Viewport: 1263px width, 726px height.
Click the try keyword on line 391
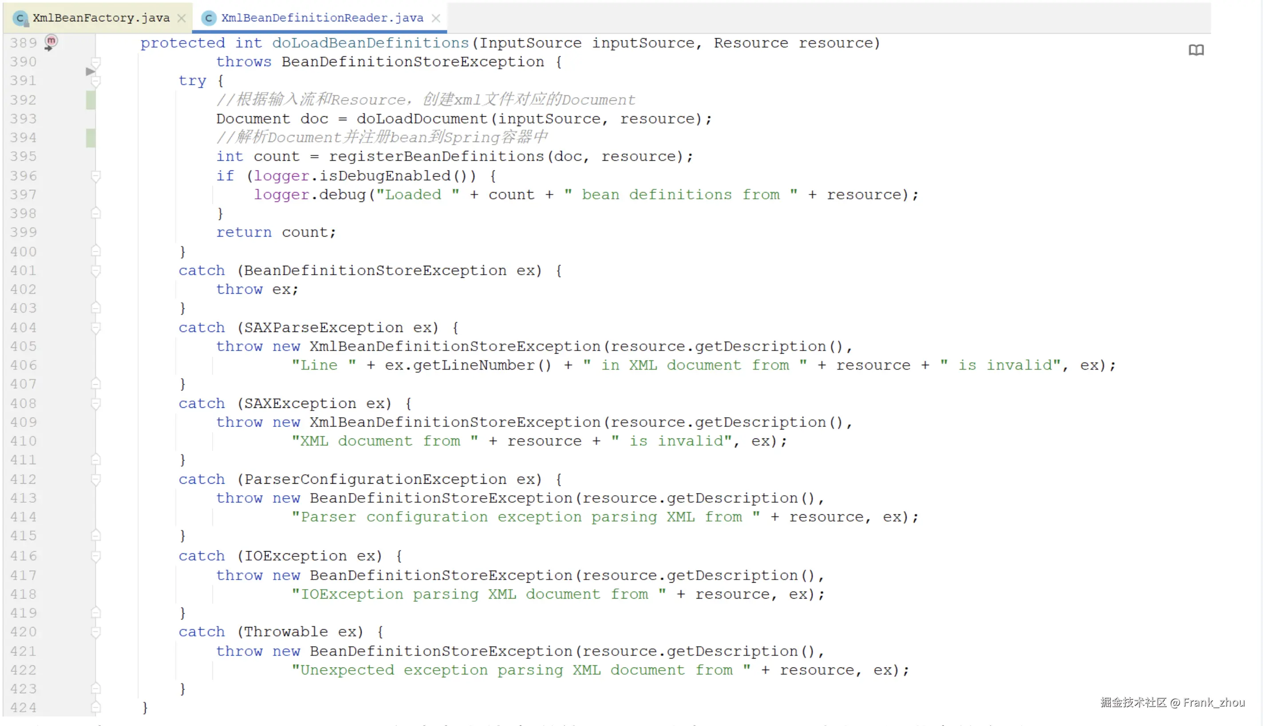[x=193, y=81]
